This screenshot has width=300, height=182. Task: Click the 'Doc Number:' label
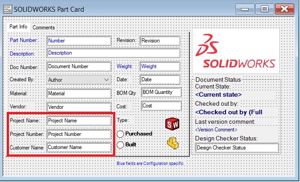(24, 67)
